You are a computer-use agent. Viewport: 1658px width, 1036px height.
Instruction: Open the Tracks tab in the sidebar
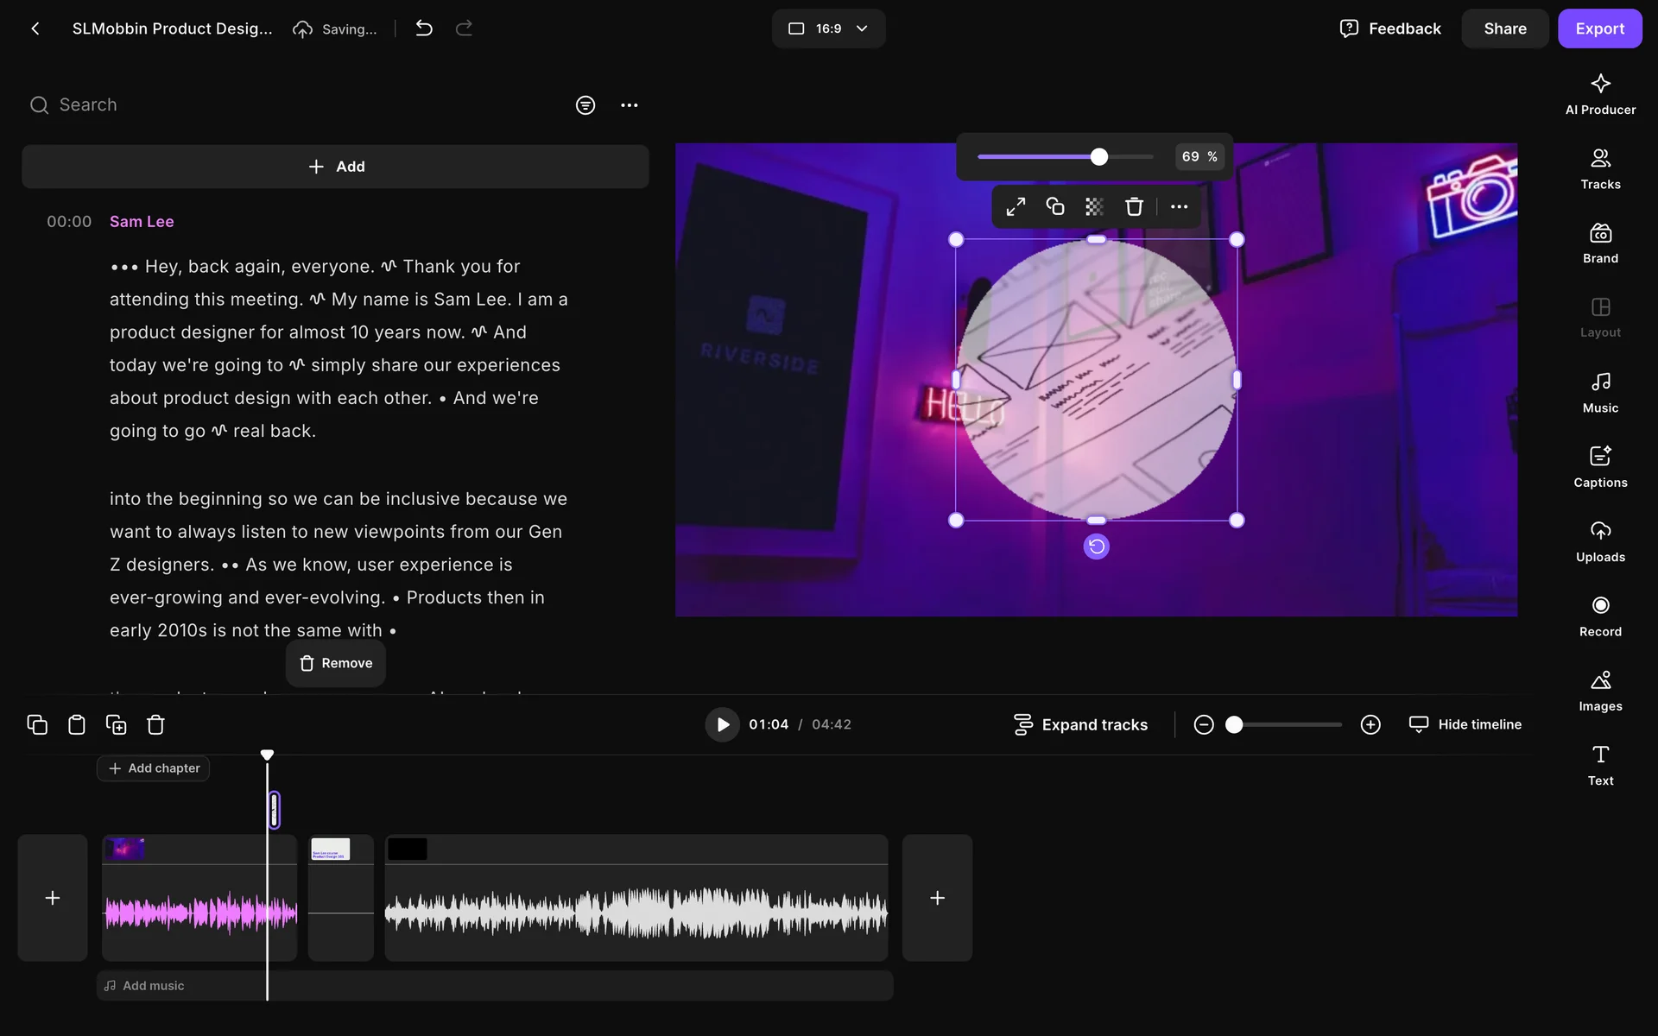(x=1599, y=168)
